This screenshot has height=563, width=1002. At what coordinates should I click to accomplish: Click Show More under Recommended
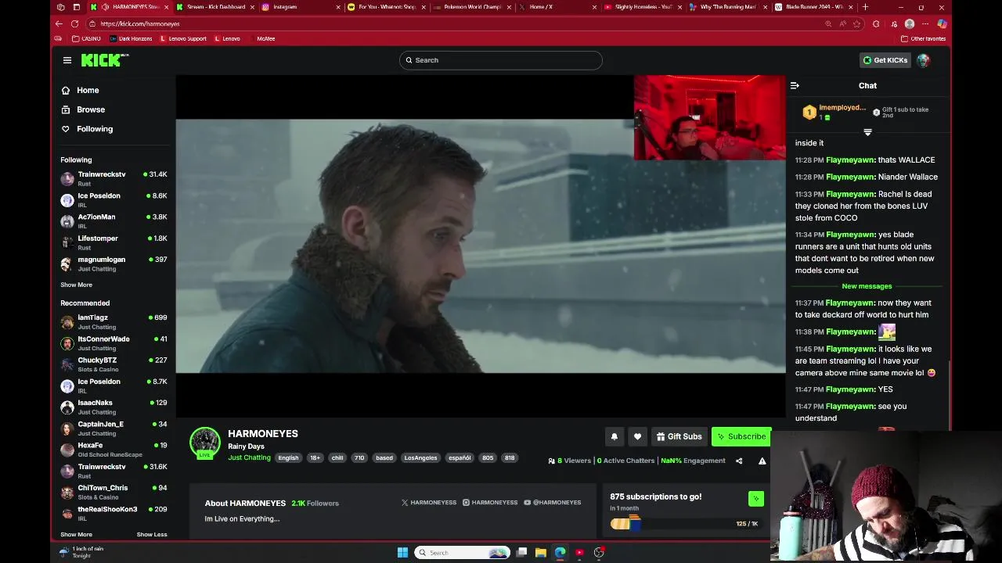point(76,534)
